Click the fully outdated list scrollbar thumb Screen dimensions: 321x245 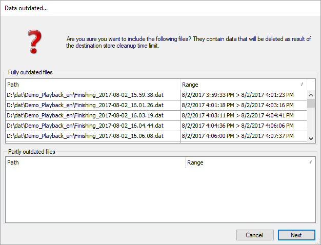click(x=311, y=103)
